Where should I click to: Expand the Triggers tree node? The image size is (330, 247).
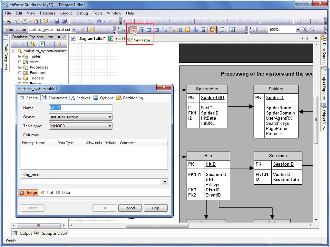pos(20,78)
